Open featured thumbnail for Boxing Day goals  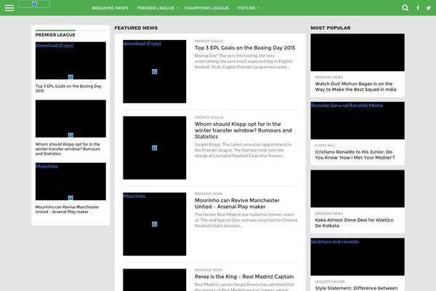pyautogui.click(x=155, y=71)
